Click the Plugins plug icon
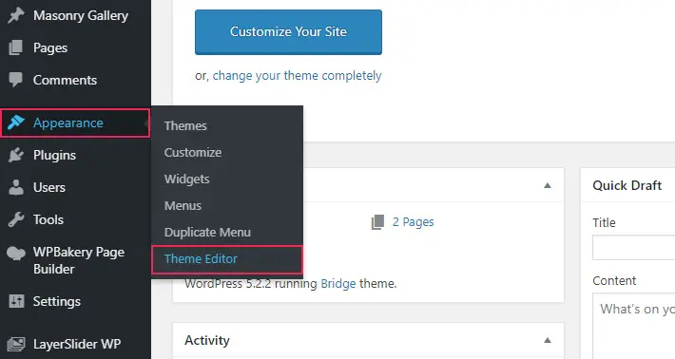The height and width of the screenshot is (359, 675). (x=16, y=155)
